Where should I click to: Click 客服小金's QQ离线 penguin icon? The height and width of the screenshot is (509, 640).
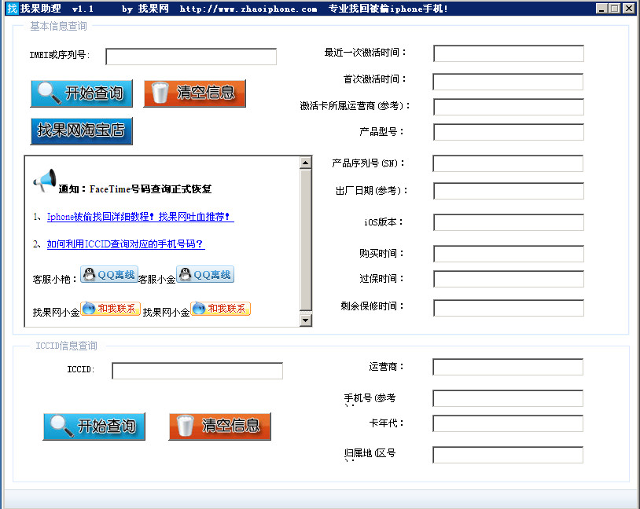(186, 274)
